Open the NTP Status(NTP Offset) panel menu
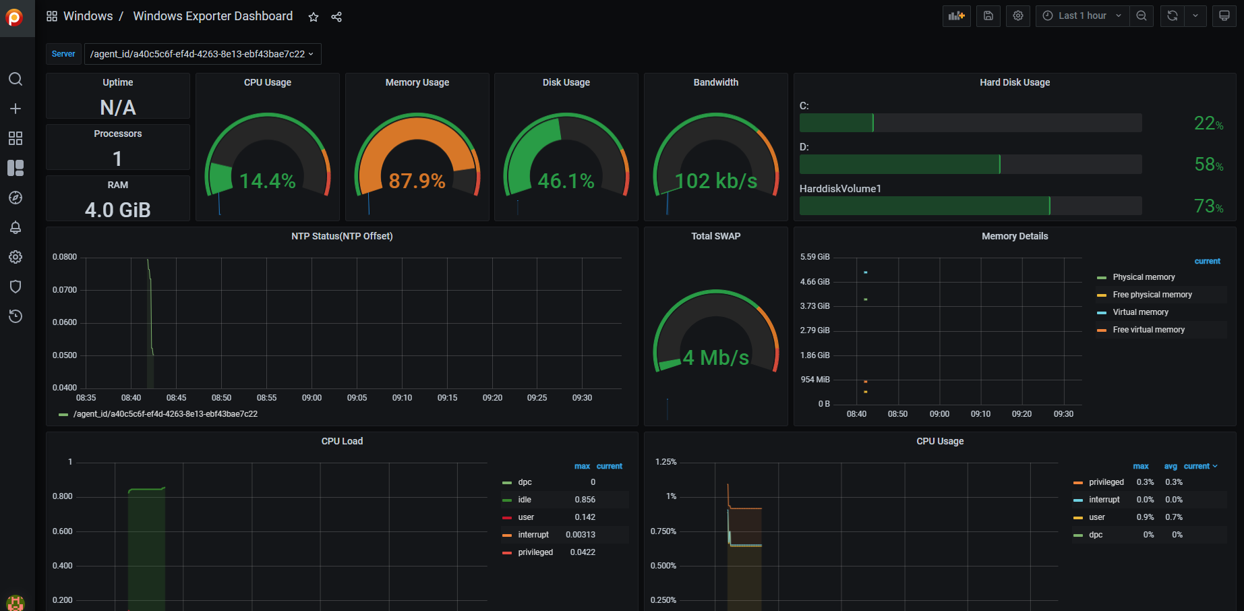 (342, 236)
